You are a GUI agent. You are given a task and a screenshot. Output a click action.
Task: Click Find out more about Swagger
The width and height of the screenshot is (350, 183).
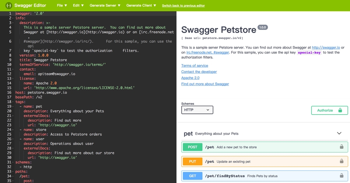coord(205,84)
